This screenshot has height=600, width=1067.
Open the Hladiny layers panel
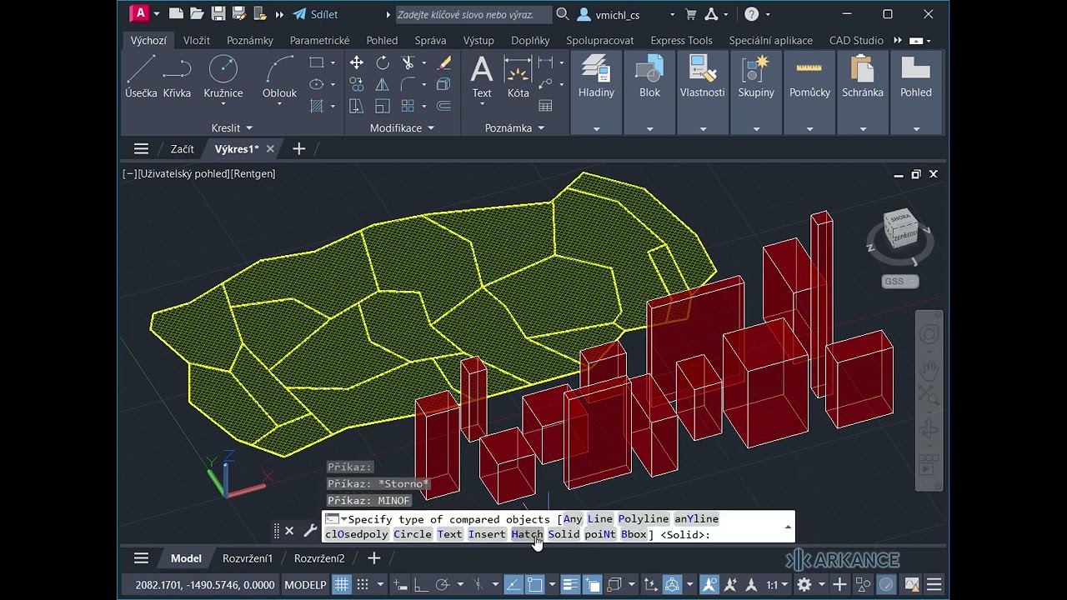(x=596, y=77)
